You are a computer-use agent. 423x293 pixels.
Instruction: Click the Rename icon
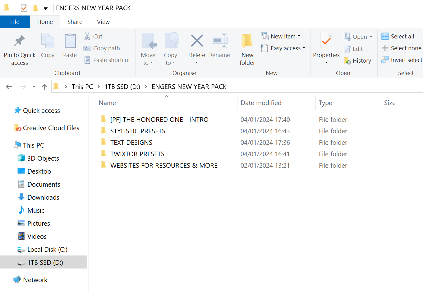point(220,41)
